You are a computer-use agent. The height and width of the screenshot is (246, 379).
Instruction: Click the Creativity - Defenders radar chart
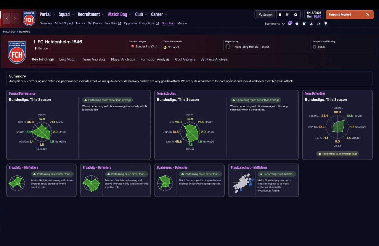pyautogui.click(x=91, y=183)
